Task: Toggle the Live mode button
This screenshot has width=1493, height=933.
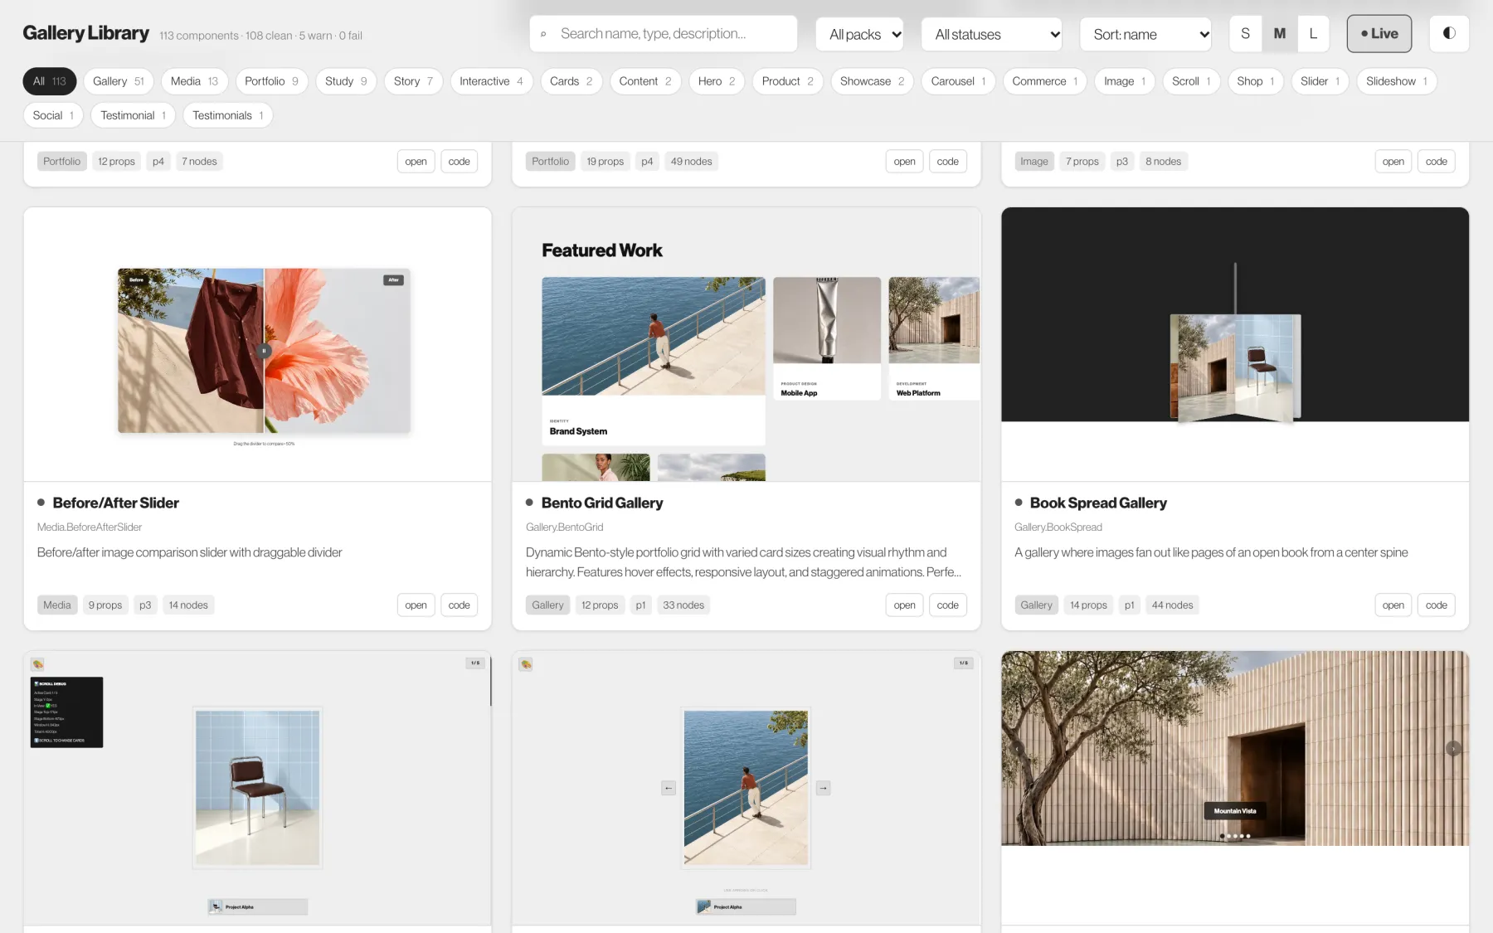Action: [1379, 33]
